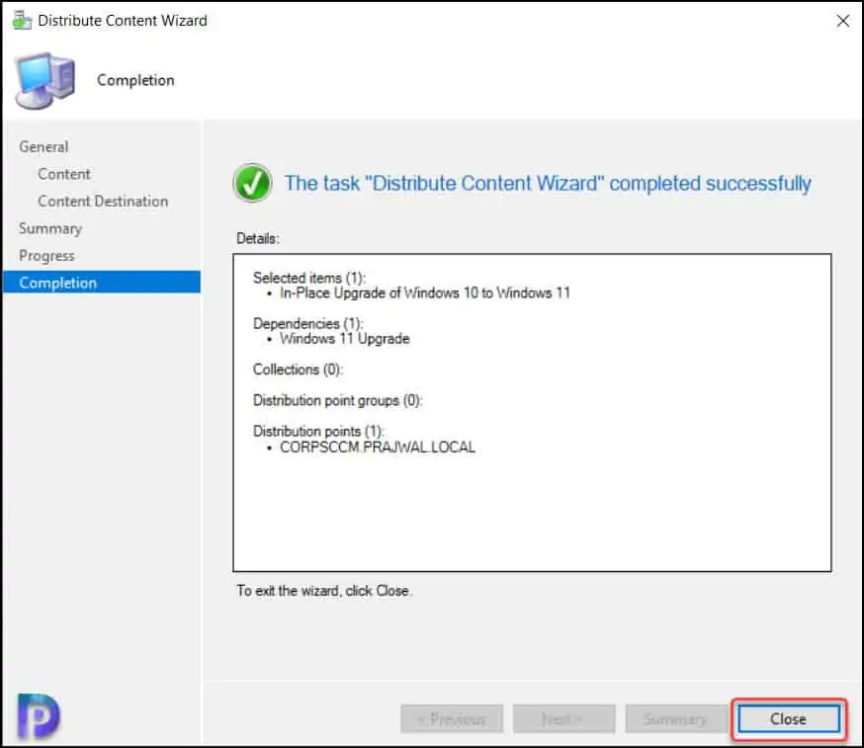The image size is (864, 748).
Task: Click 'In-Place Upgrade of Windows 10 to Windows 11'
Action: [x=425, y=292]
